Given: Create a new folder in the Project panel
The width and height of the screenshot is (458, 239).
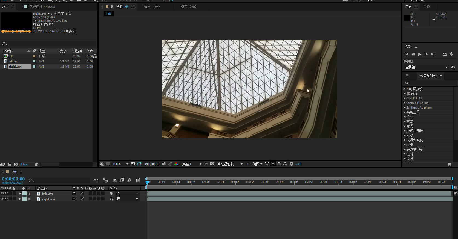Looking at the screenshot, I should tap(9, 165).
